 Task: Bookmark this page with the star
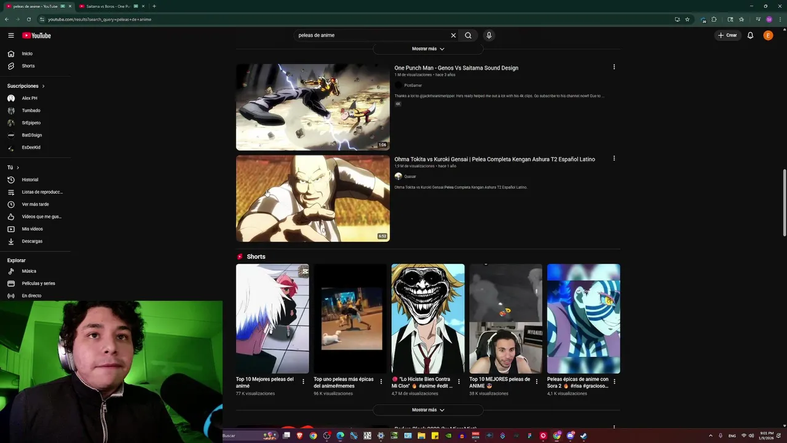[x=687, y=19]
